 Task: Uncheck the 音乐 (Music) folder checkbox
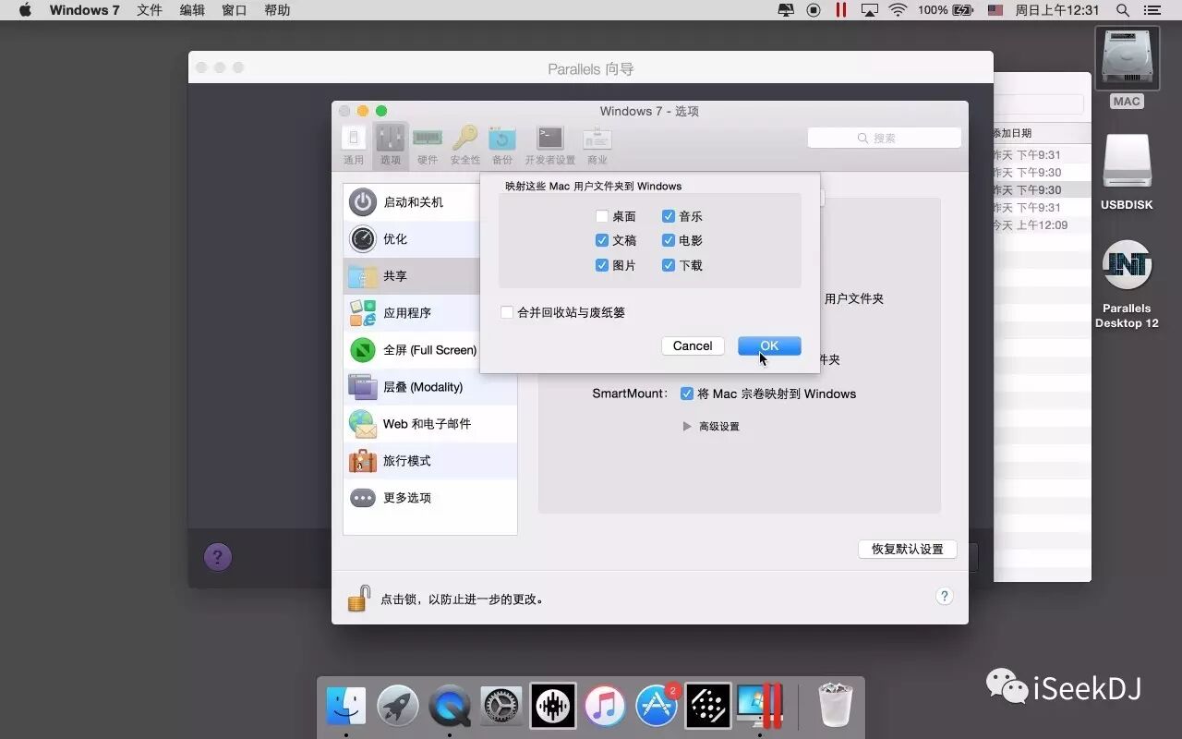[x=669, y=216]
